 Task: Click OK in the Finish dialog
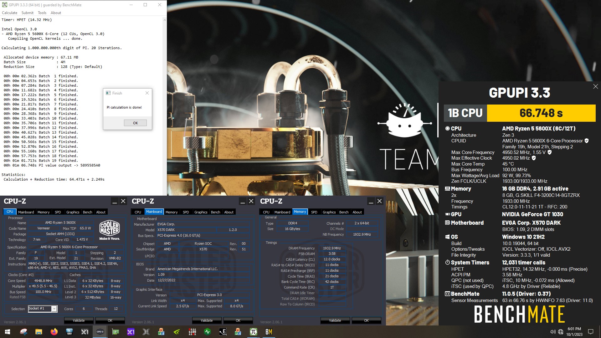point(135,123)
